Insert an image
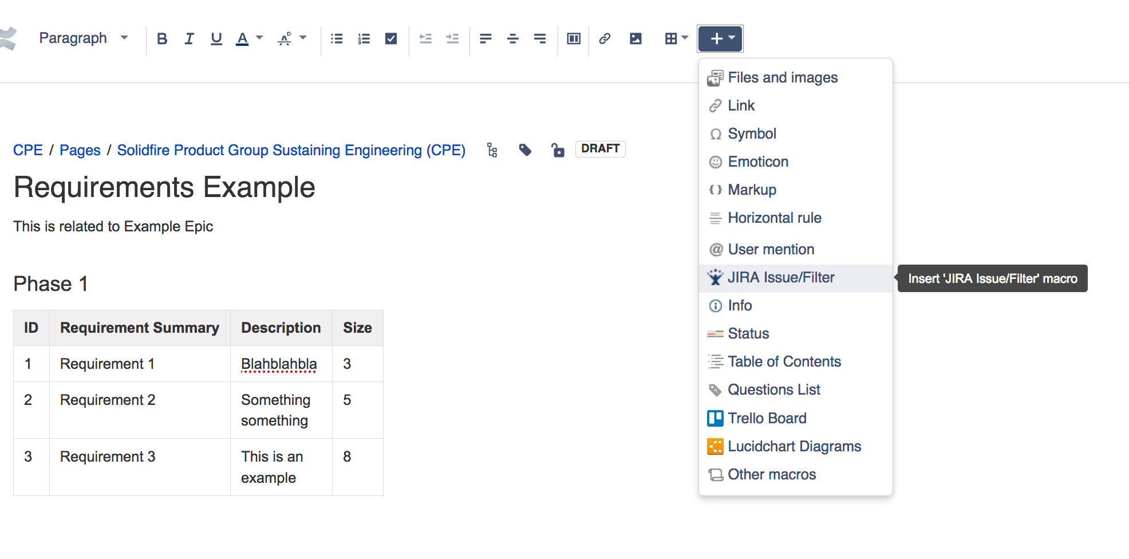 (x=635, y=38)
